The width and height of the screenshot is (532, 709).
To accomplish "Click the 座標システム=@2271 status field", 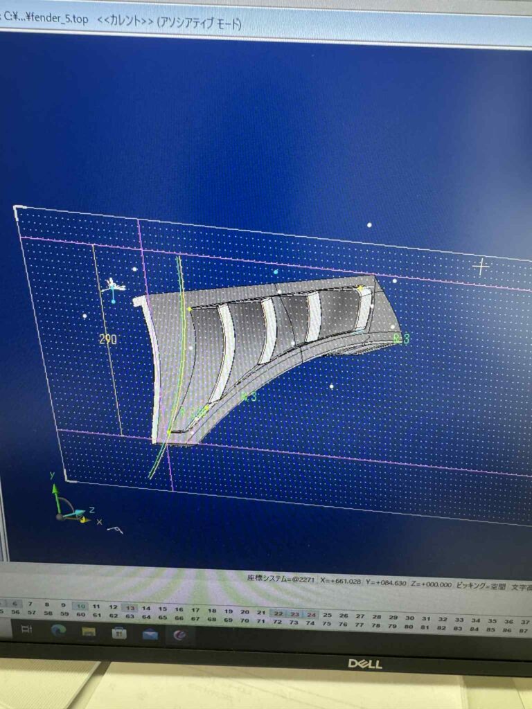I will tap(280, 577).
